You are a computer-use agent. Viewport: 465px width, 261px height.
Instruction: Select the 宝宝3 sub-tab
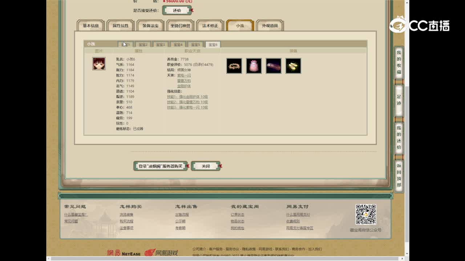(x=161, y=44)
